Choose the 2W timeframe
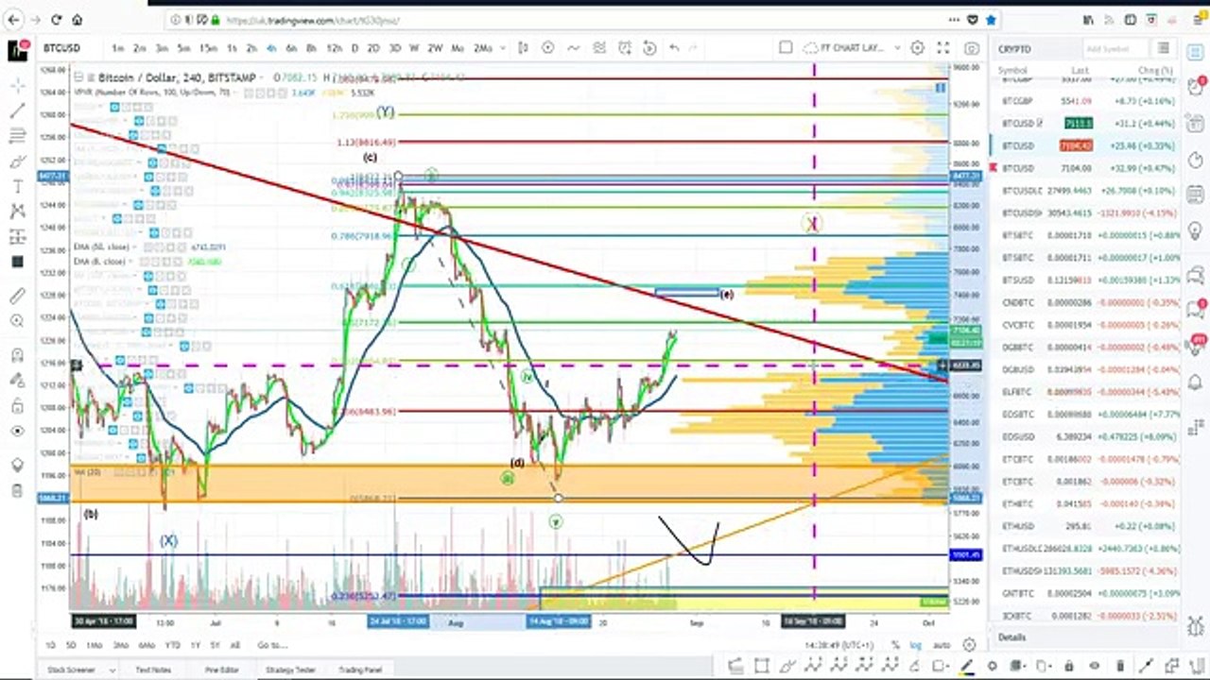The width and height of the screenshot is (1210, 680). (x=435, y=48)
